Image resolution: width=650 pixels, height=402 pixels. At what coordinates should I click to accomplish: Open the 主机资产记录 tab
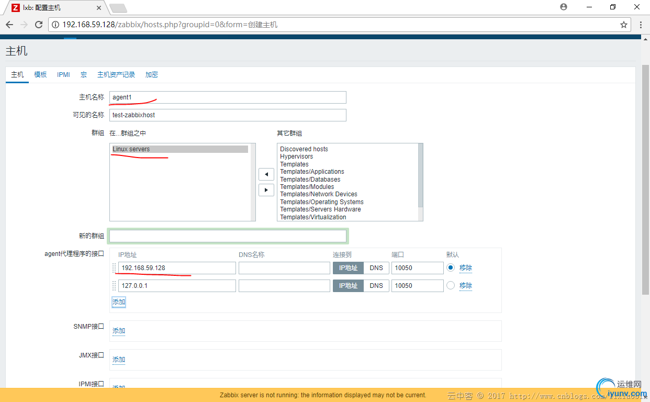pos(116,75)
